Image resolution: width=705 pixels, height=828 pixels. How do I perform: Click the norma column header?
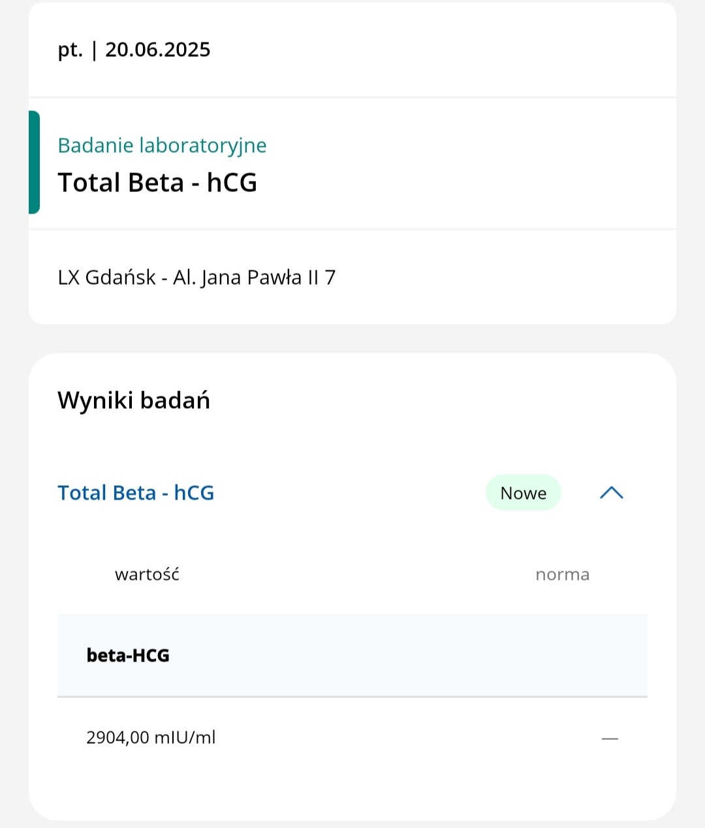pyautogui.click(x=562, y=575)
